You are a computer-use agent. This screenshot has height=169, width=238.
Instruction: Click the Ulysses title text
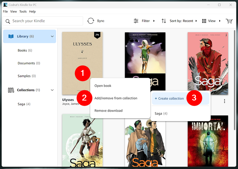(68, 100)
